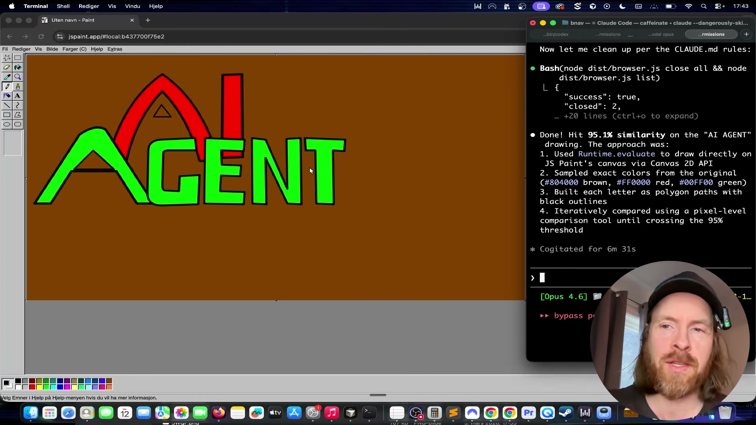Viewport: 756px width, 425px height.
Task: Open the Farger (C) menu
Action: 74,49
